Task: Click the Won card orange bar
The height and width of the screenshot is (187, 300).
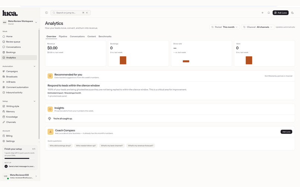Action: [x=249, y=60]
